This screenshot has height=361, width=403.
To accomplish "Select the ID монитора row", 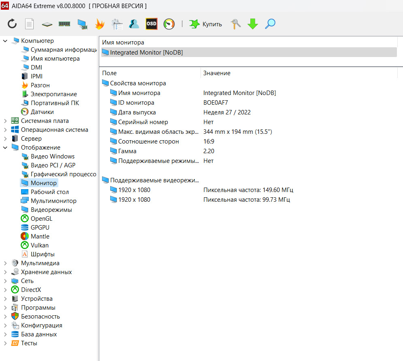I will [x=249, y=103].
